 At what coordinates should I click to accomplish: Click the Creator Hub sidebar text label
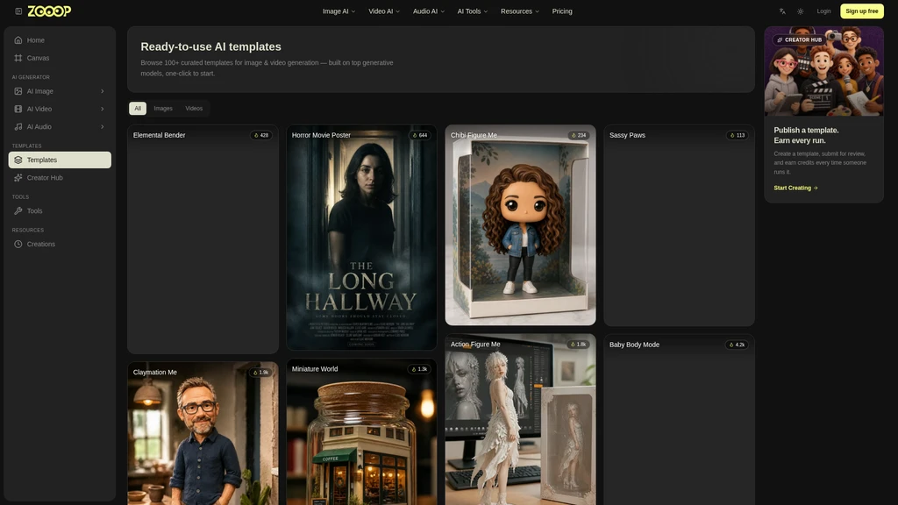(45, 177)
